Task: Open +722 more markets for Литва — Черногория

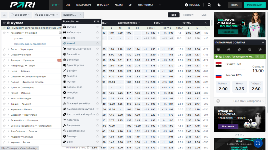Action: tap(205, 49)
